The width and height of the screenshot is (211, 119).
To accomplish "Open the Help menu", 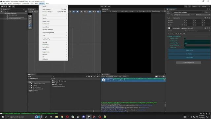I will tap(47, 4).
